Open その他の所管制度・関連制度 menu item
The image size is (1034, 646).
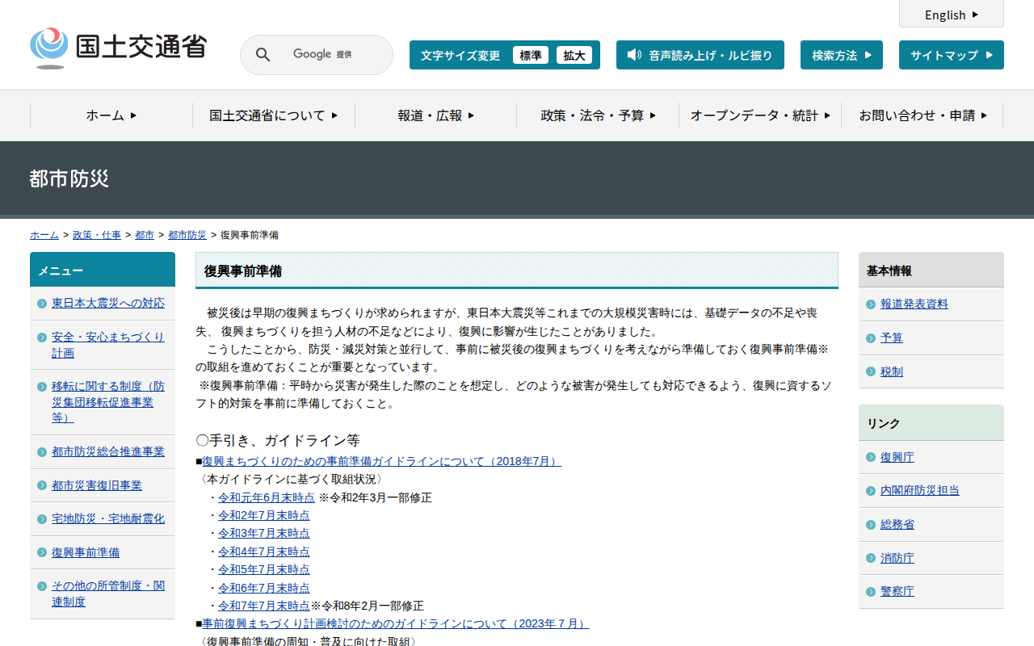pyautogui.click(x=108, y=594)
